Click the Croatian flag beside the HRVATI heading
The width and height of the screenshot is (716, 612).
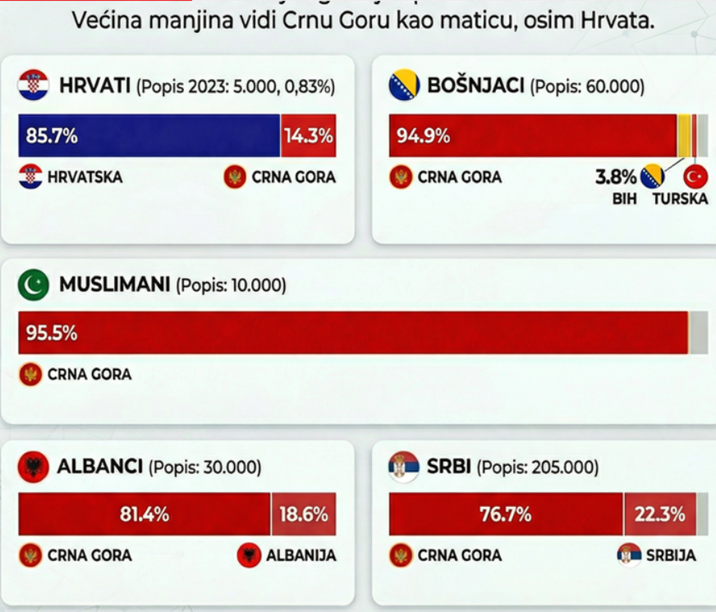click(x=33, y=86)
